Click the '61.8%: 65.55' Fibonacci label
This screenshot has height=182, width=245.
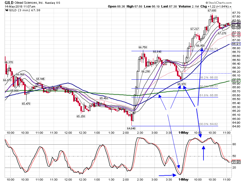pos(209,95)
